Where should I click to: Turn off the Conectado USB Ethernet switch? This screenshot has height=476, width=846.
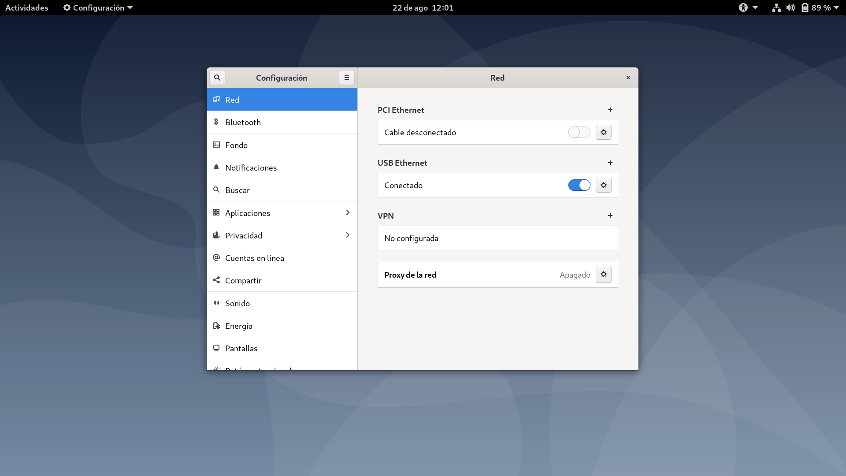tap(579, 185)
